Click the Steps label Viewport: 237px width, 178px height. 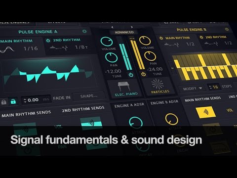pos(227,87)
